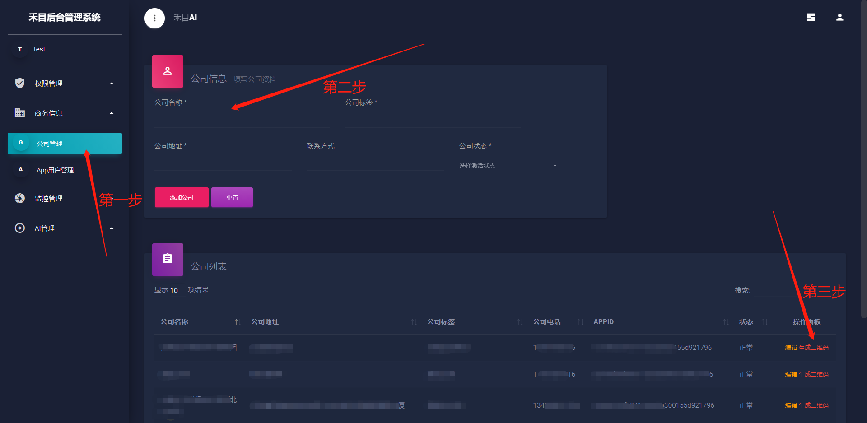The image size is (867, 423).
Task: Click the 禾目AI header title
Action: click(185, 18)
